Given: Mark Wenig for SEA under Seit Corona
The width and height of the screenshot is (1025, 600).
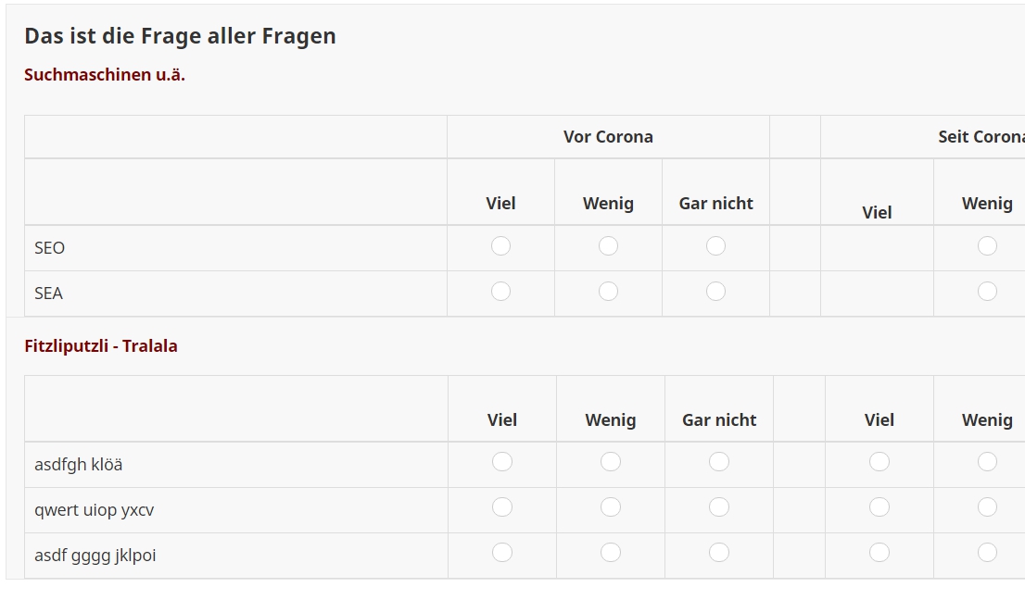Looking at the screenshot, I should pos(987,292).
